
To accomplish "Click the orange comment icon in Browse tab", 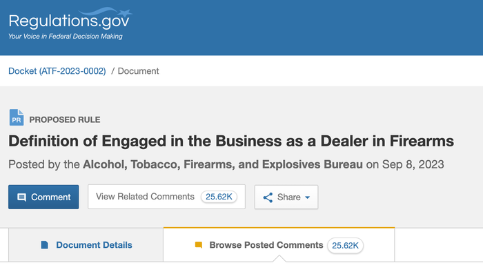I will click(x=199, y=245).
